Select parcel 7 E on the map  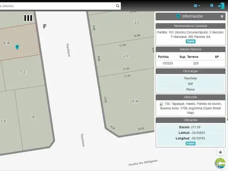coord(3,122)
